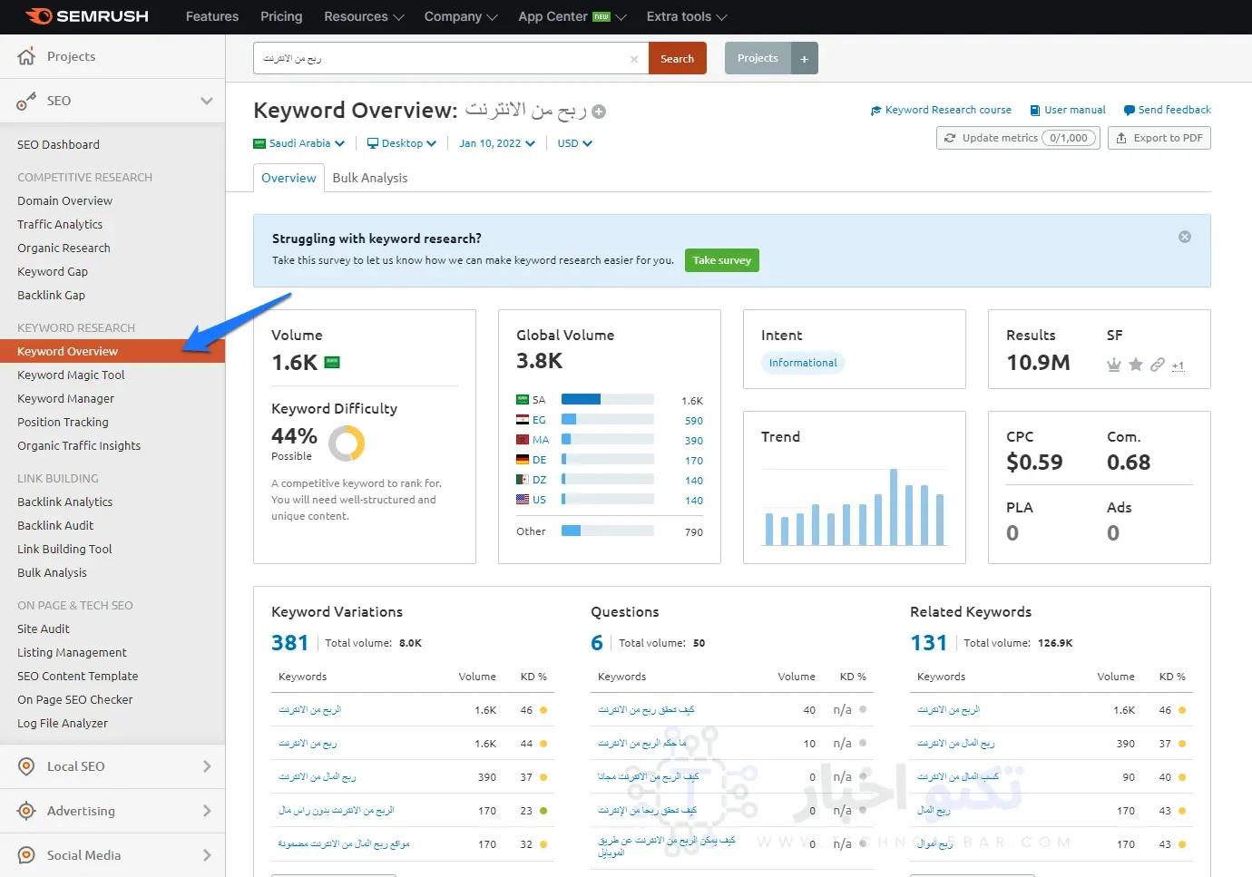
Task: Click the Advertising target icon
Action: tap(27, 811)
